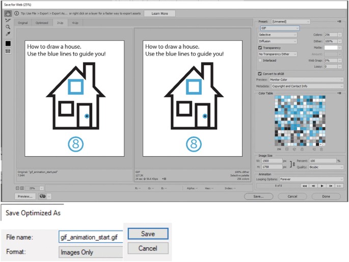
Task: Enable the Interlaced checkbox
Action: click(x=261, y=60)
